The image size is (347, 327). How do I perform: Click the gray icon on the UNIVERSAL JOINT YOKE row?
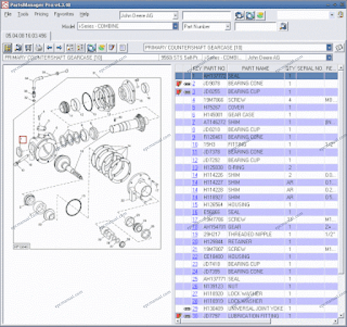[x=187, y=308]
